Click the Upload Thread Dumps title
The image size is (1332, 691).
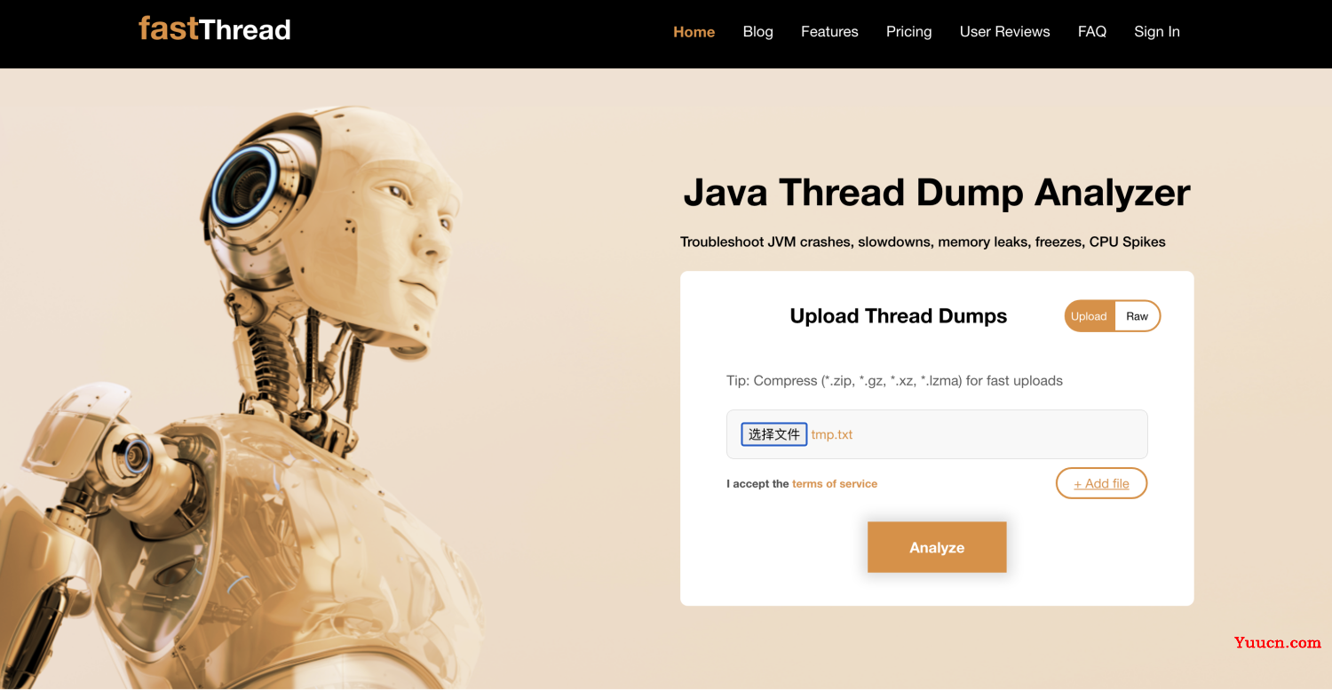click(x=898, y=316)
